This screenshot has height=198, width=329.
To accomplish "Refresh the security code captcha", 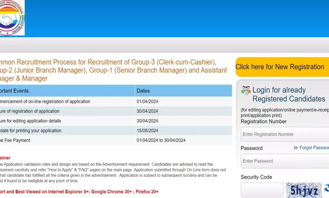I will tap(326, 188).
